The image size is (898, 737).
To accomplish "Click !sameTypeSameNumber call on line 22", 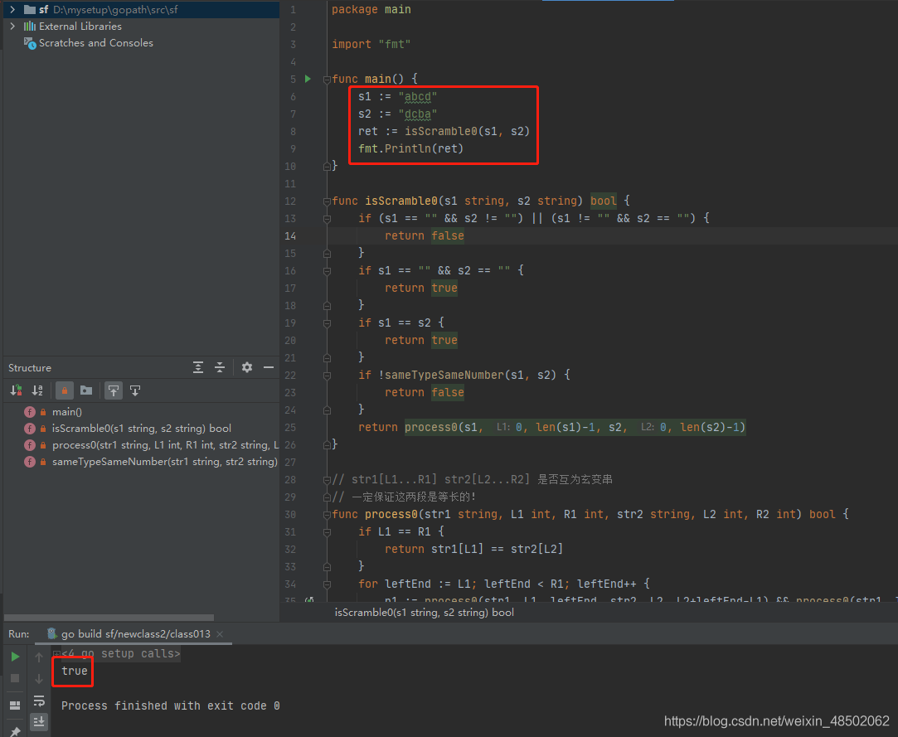I will pyautogui.click(x=468, y=375).
